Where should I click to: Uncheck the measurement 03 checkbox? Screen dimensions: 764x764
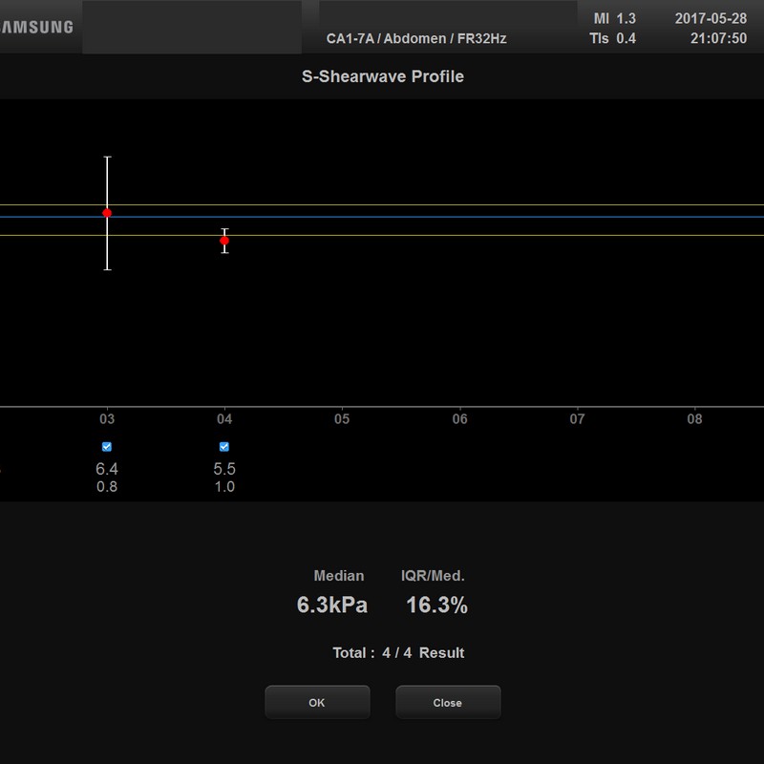(x=107, y=446)
